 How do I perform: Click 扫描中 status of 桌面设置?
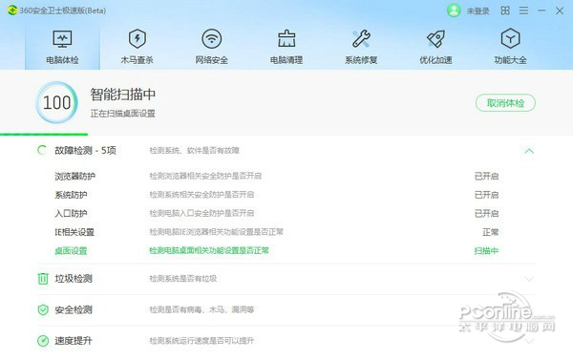486,251
